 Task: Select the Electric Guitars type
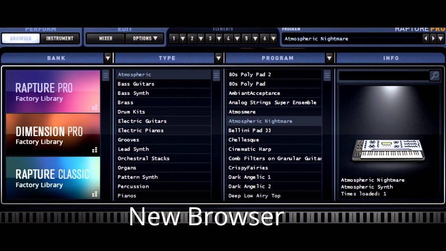[163, 121]
